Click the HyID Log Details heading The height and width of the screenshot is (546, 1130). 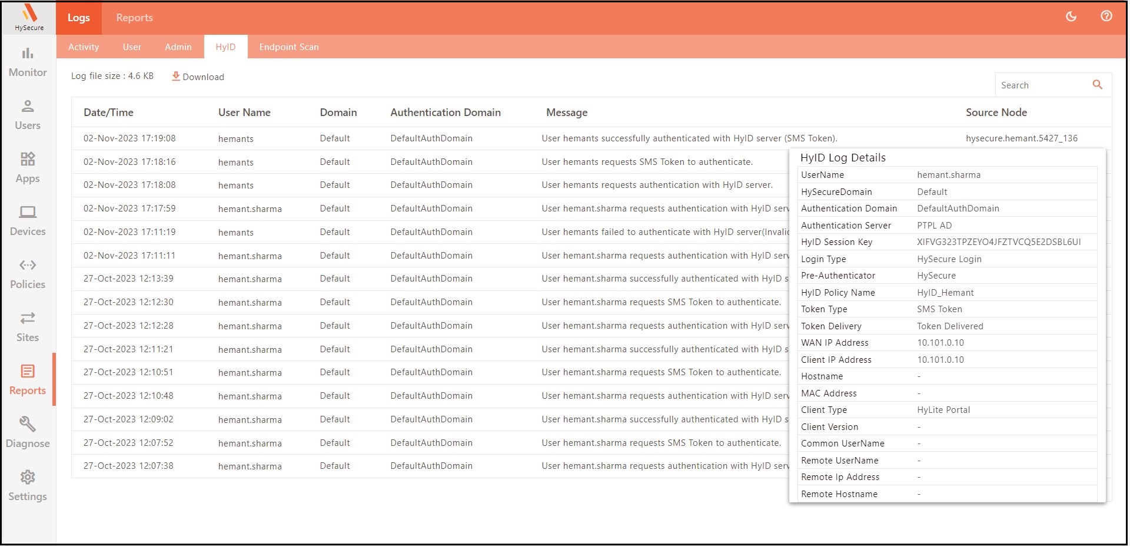tap(843, 158)
